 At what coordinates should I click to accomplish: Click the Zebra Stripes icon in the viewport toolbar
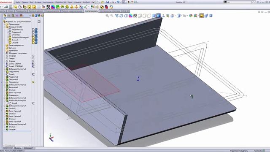click(x=135, y=16)
